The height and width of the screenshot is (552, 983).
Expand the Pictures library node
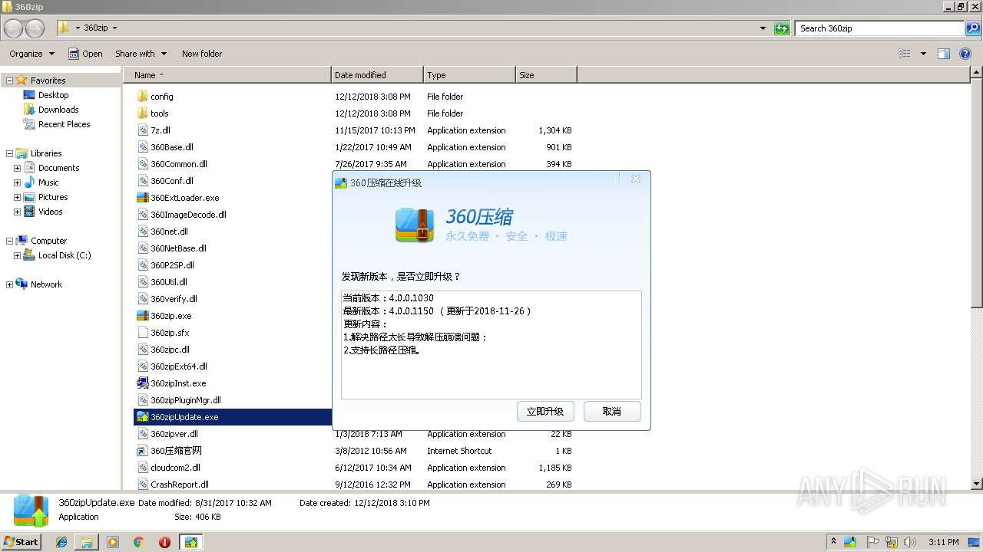[17, 197]
